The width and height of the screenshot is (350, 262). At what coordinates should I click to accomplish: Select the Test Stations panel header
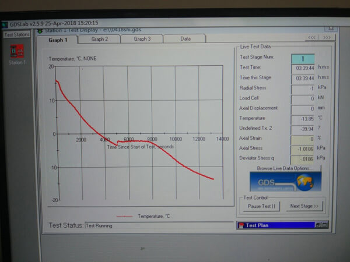[17, 34]
